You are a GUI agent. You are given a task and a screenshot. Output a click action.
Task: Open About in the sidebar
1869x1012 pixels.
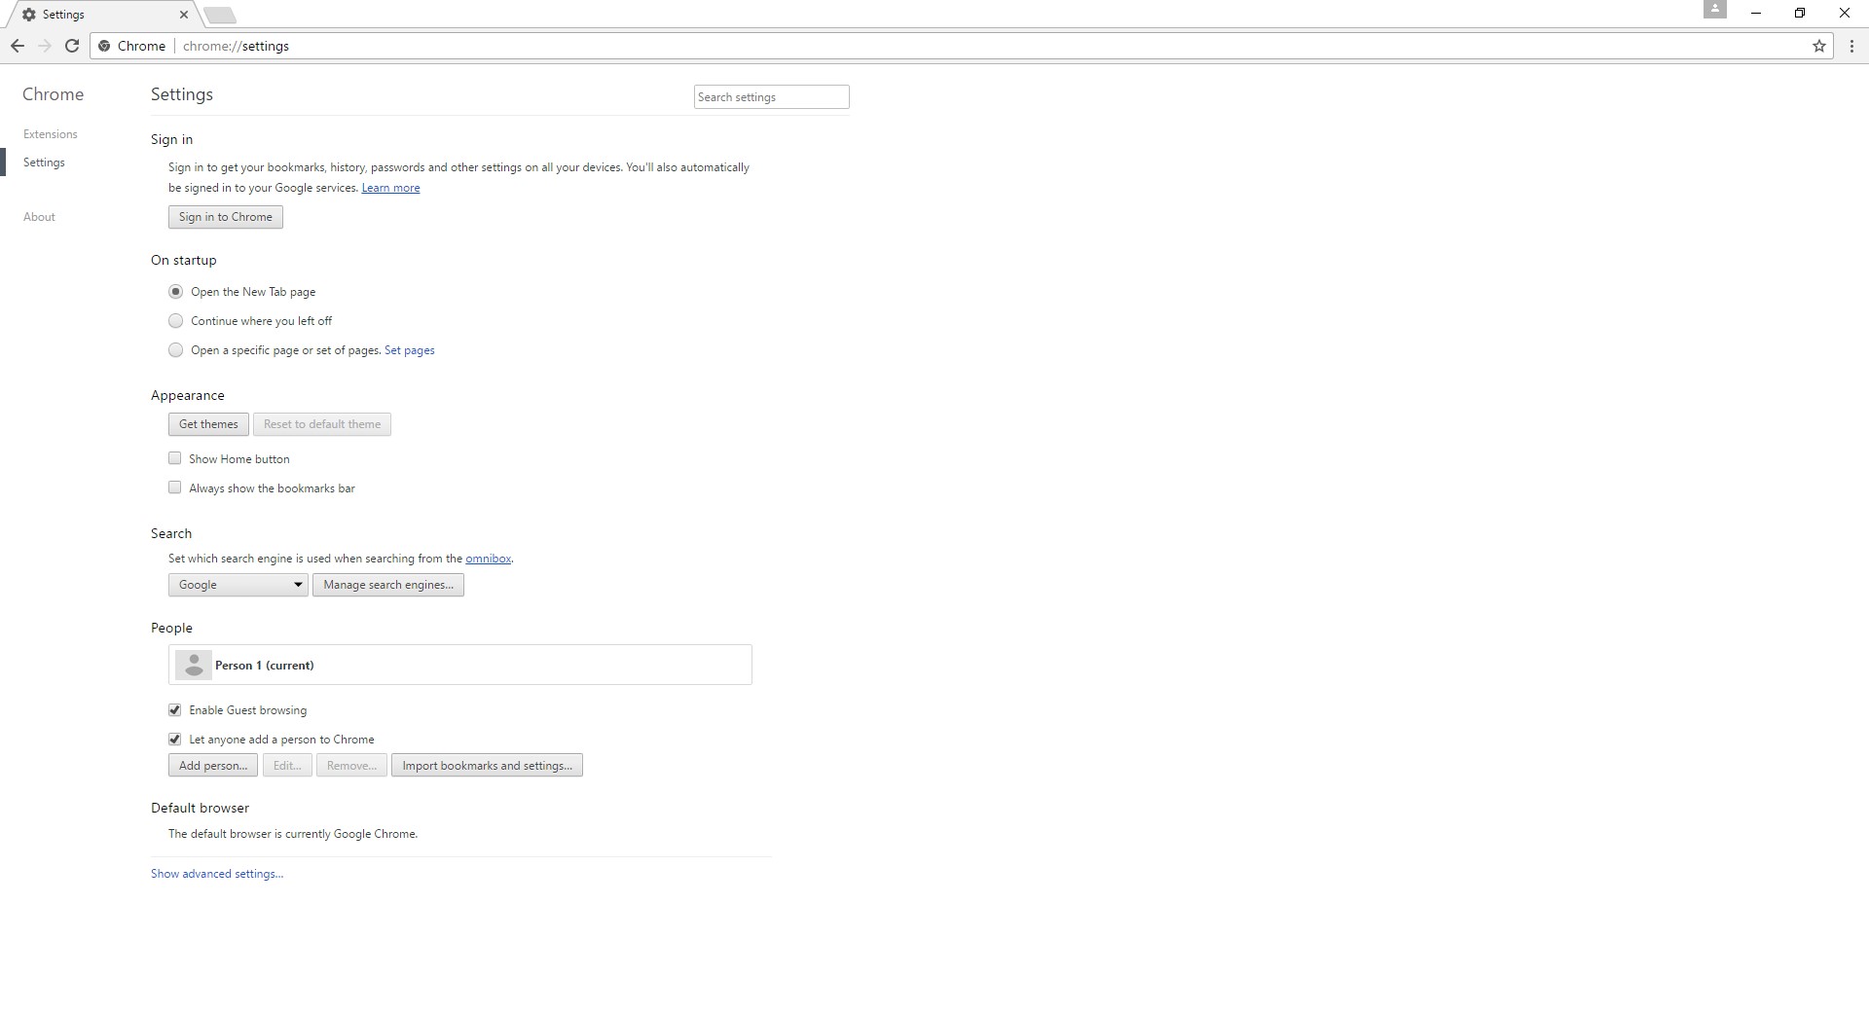39,217
